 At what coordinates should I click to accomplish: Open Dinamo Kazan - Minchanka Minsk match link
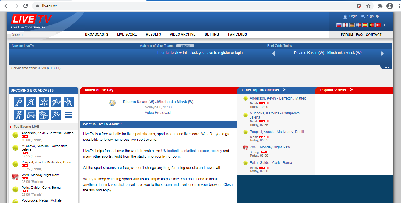(x=158, y=102)
